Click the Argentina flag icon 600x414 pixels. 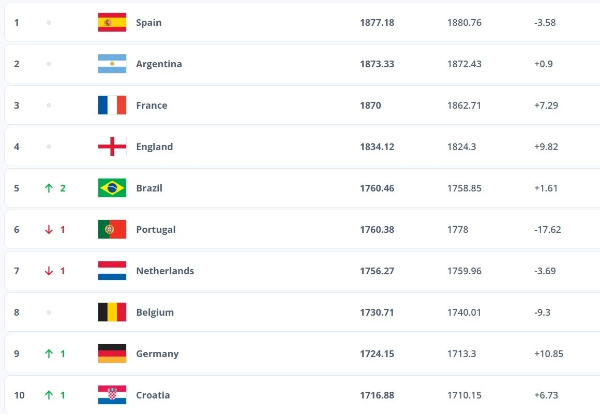112,64
